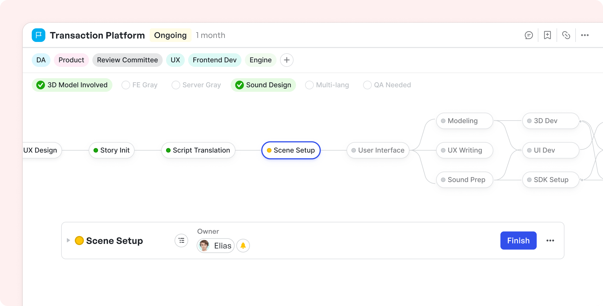Image resolution: width=603 pixels, height=306 pixels.
Task: Click the add bookmark icon
Action: pos(547,35)
